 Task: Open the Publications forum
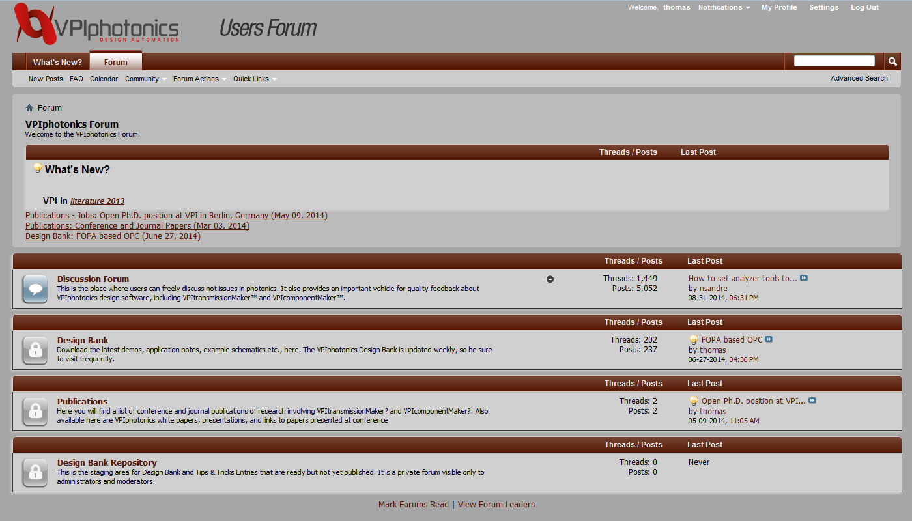point(82,401)
